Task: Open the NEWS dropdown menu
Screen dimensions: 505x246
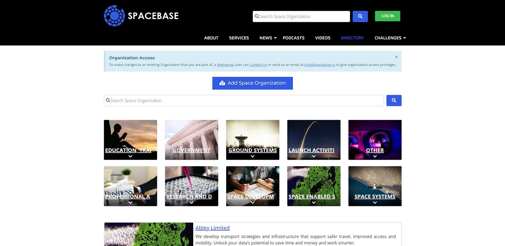Action: click(x=266, y=38)
